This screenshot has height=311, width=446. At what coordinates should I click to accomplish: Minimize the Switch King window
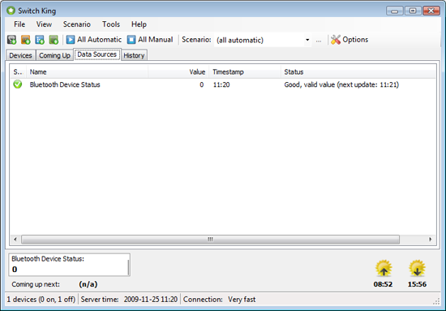395,11
